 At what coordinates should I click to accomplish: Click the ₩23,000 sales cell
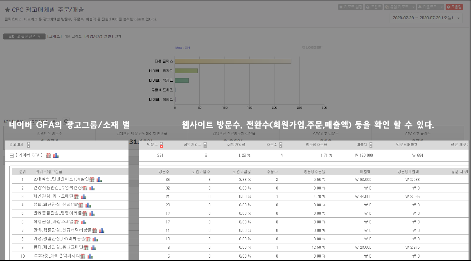363,248
